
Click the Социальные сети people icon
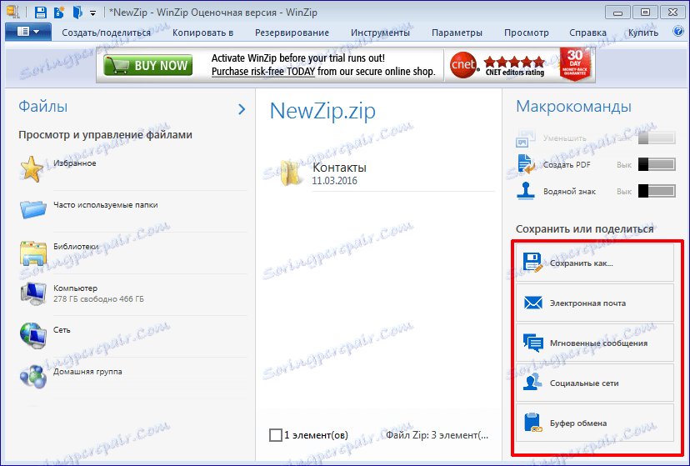(532, 382)
